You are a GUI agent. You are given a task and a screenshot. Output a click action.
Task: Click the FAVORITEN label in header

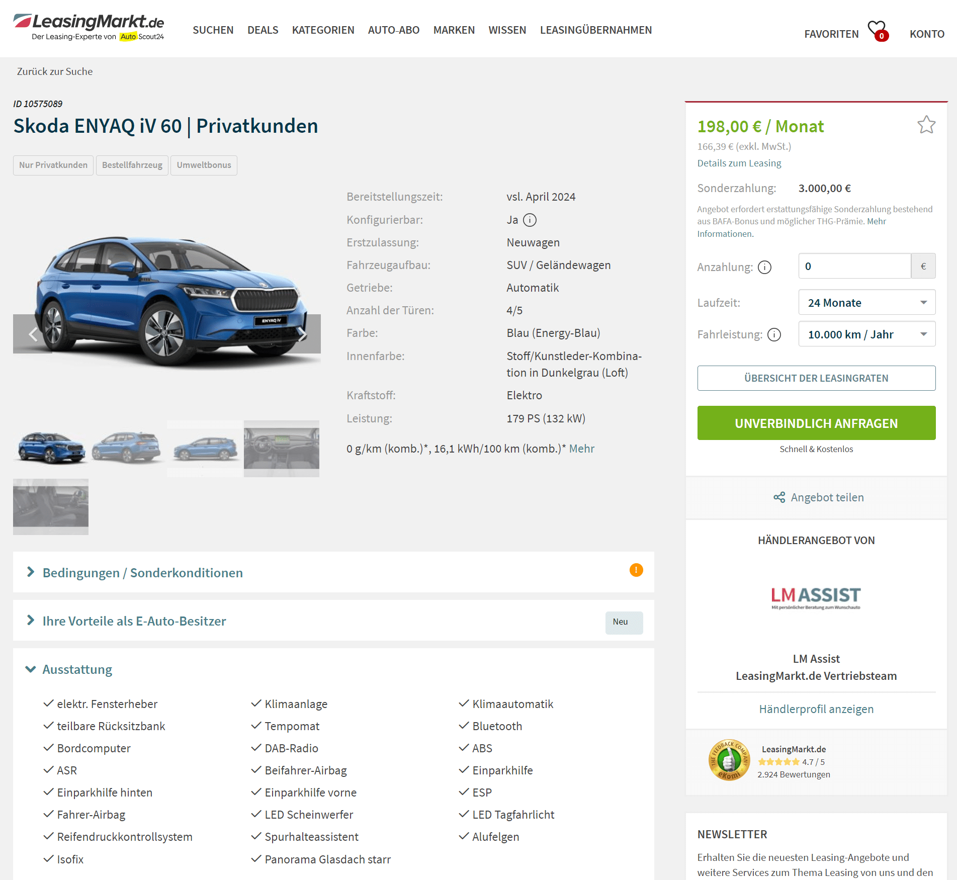click(x=831, y=34)
